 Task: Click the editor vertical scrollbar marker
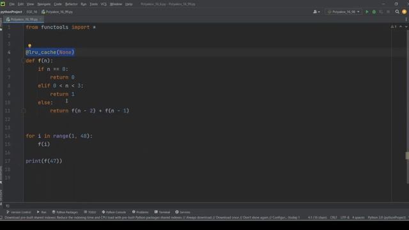click(x=407, y=155)
